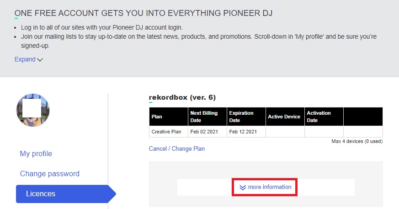The height and width of the screenshot is (209, 399).
Task: Click the rekordbox (ver. 6) heading
Action: 182,97
